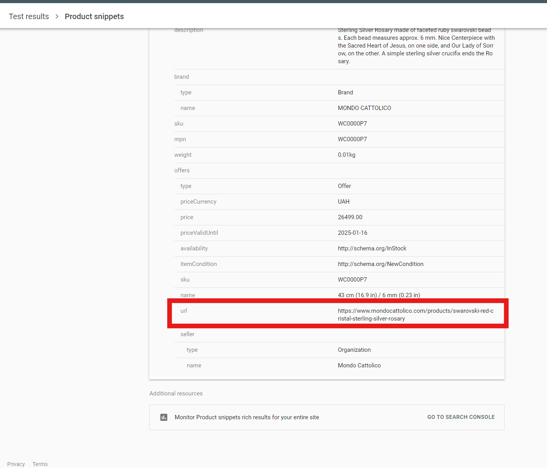
Task: Click the Additional resources heading
Action: (176, 394)
